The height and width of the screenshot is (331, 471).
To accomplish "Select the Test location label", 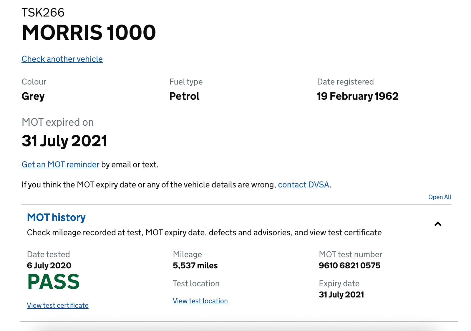I will click(x=196, y=284).
